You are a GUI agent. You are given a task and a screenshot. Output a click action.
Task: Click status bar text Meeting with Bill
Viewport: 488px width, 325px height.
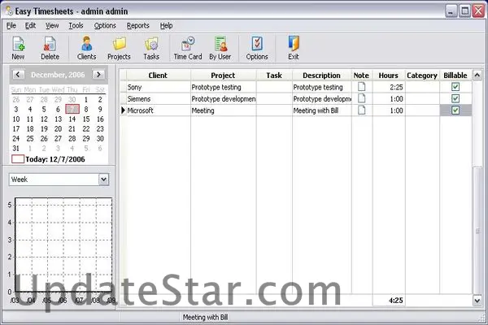(205, 317)
